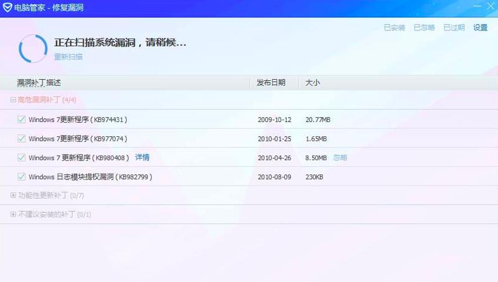498x282 pixels.
Task: Expand the 不建议安装的补丁 (0/1) group
Action: click(13, 214)
